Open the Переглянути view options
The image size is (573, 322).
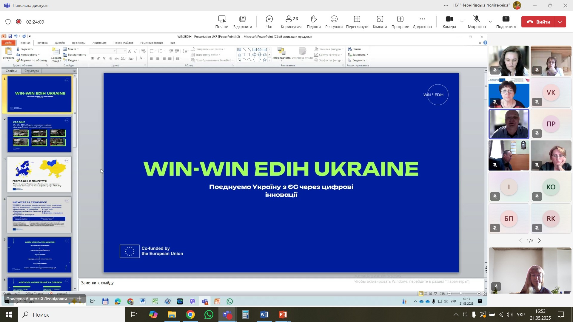pos(357,22)
